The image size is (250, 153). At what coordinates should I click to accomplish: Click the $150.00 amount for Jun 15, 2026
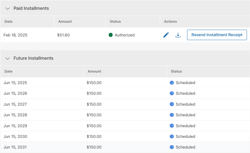[94, 93]
